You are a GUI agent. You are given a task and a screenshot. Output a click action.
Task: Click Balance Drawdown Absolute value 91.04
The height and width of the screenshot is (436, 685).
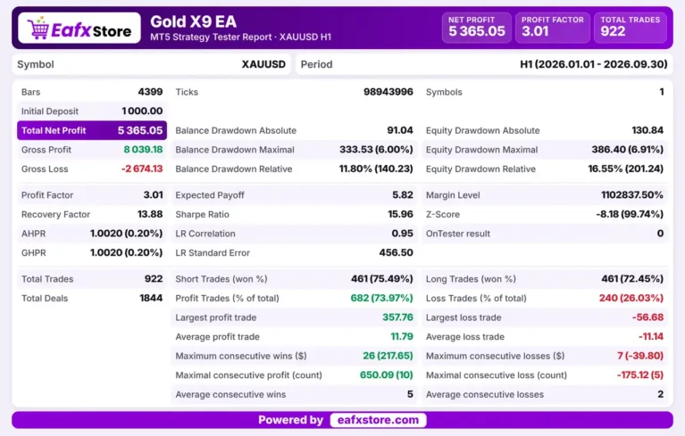tap(400, 130)
